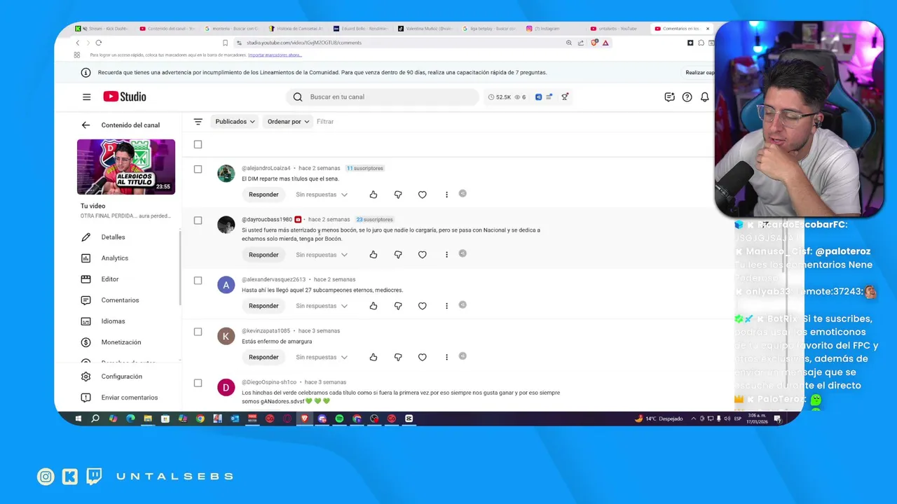This screenshot has width=897, height=504.
Task: Click the Importar marcadores ahora link
Action: tap(275, 55)
